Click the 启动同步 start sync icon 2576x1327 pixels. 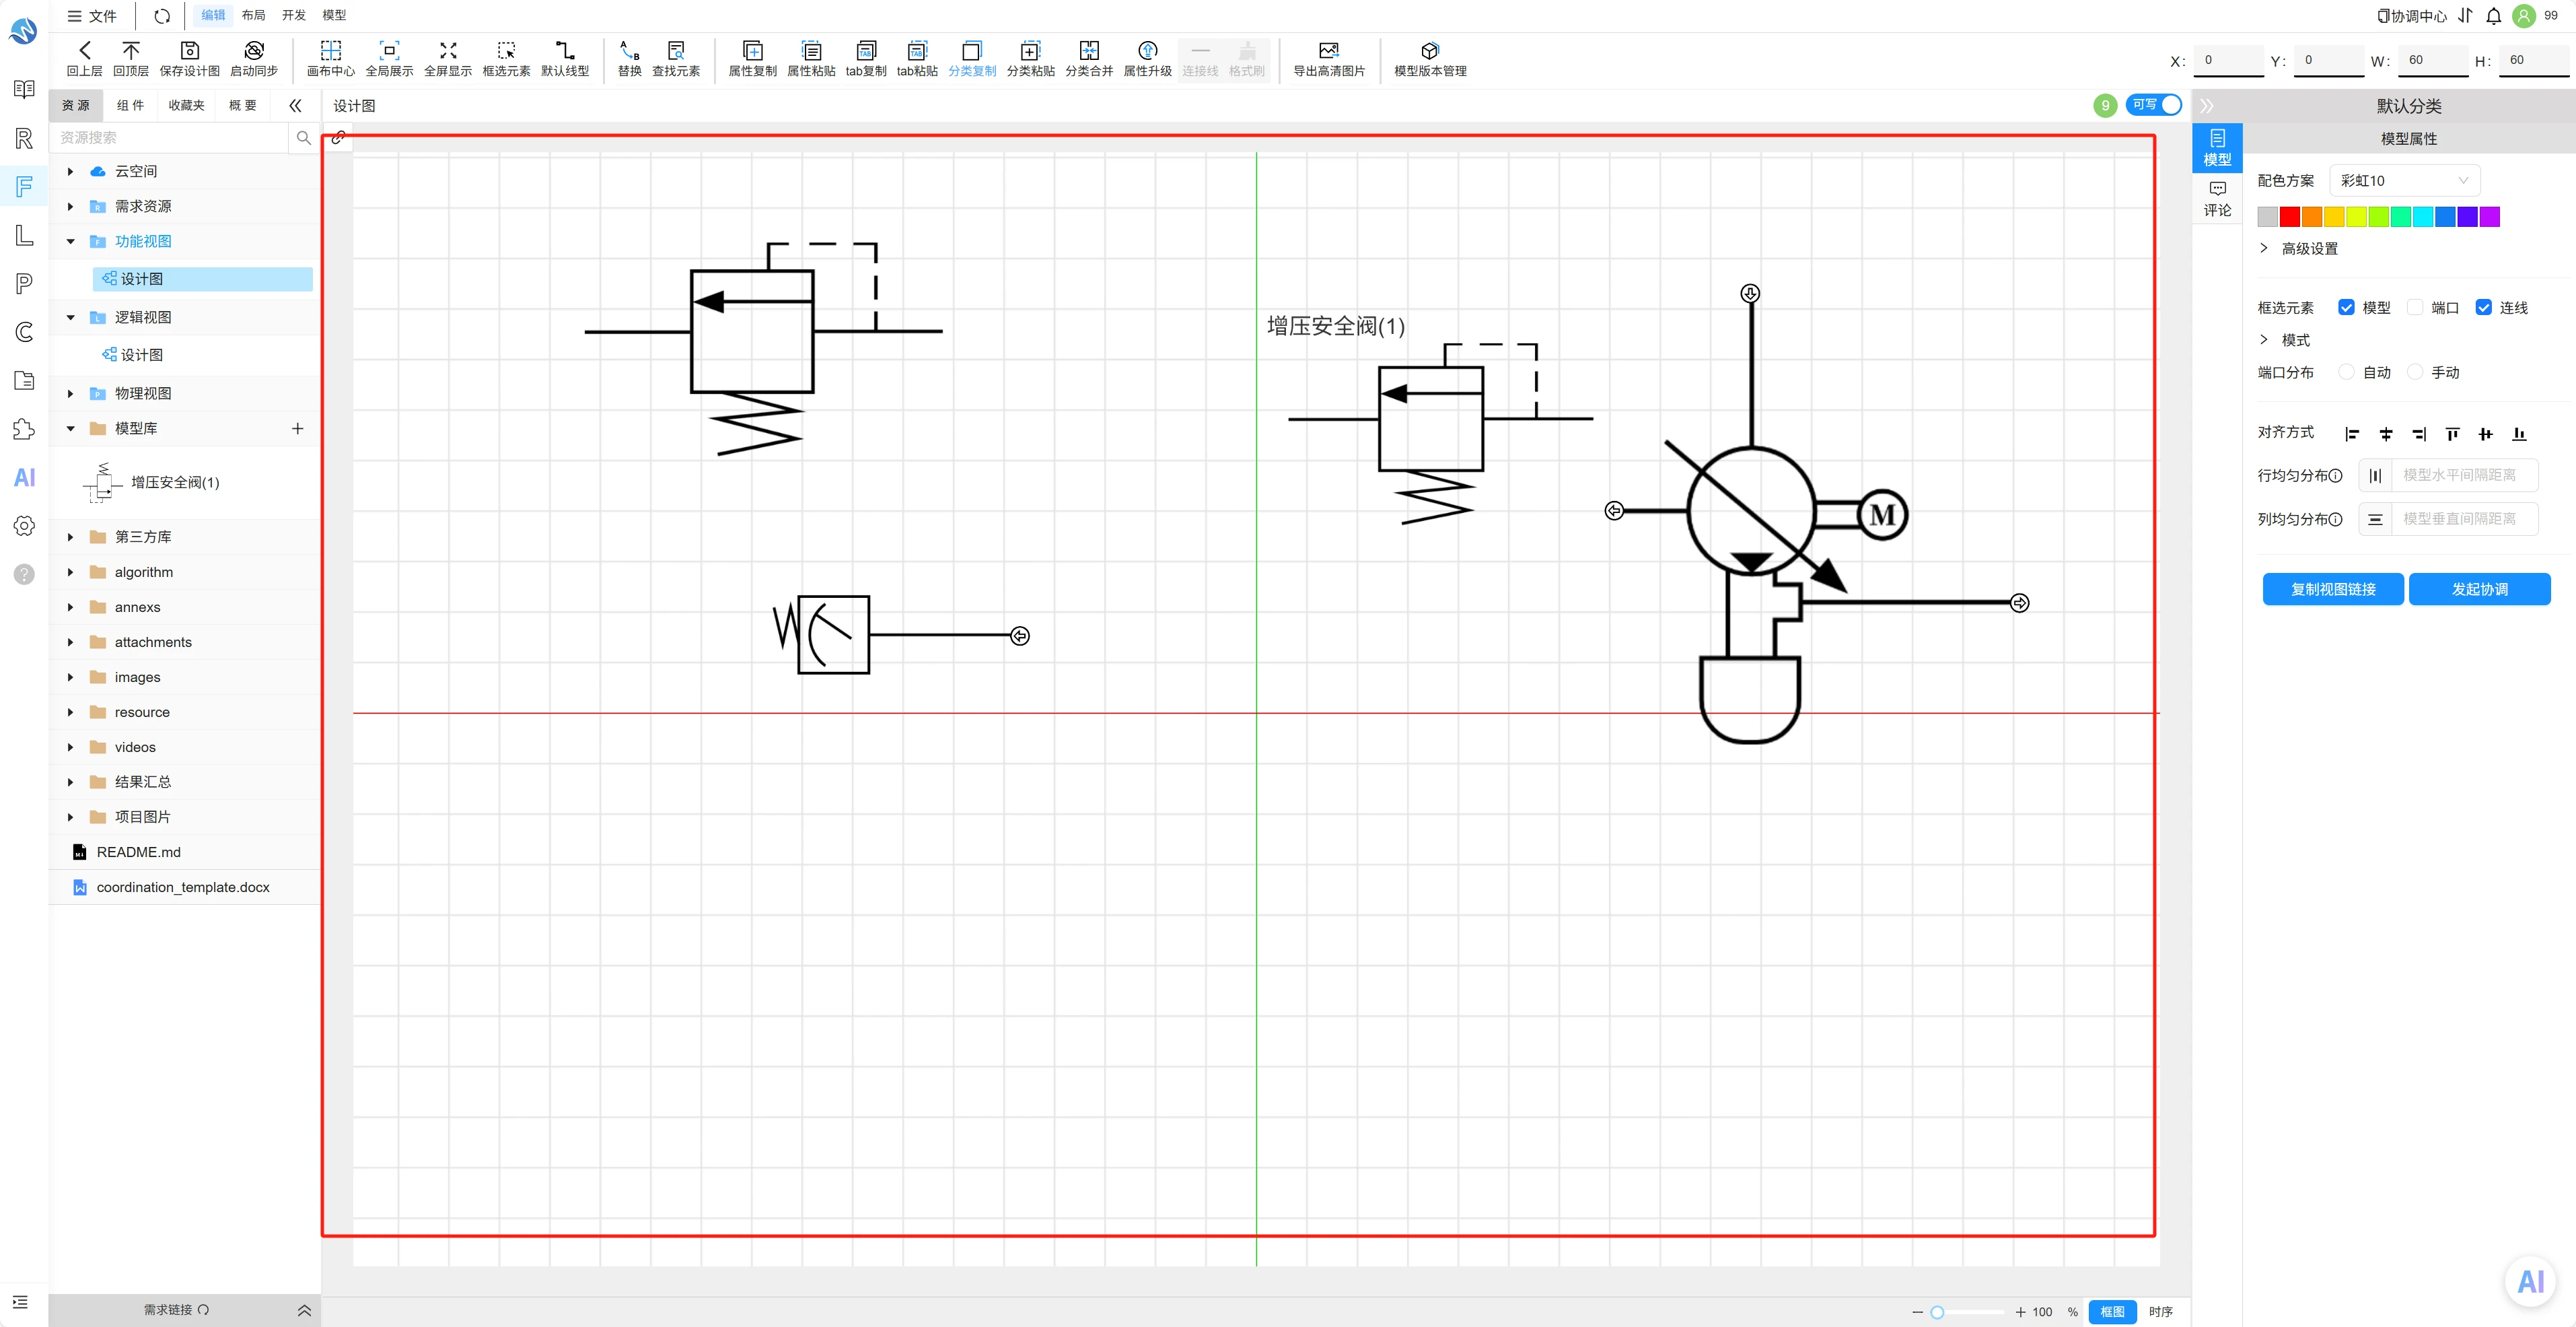tap(254, 50)
